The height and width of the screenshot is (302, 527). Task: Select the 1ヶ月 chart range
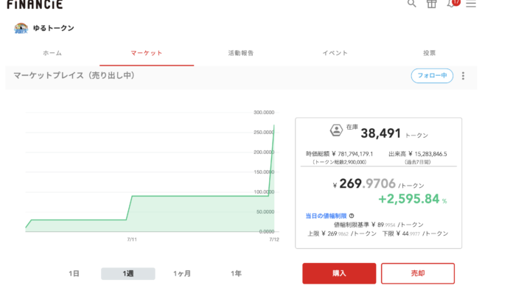pyautogui.click(x=182, y=274)
